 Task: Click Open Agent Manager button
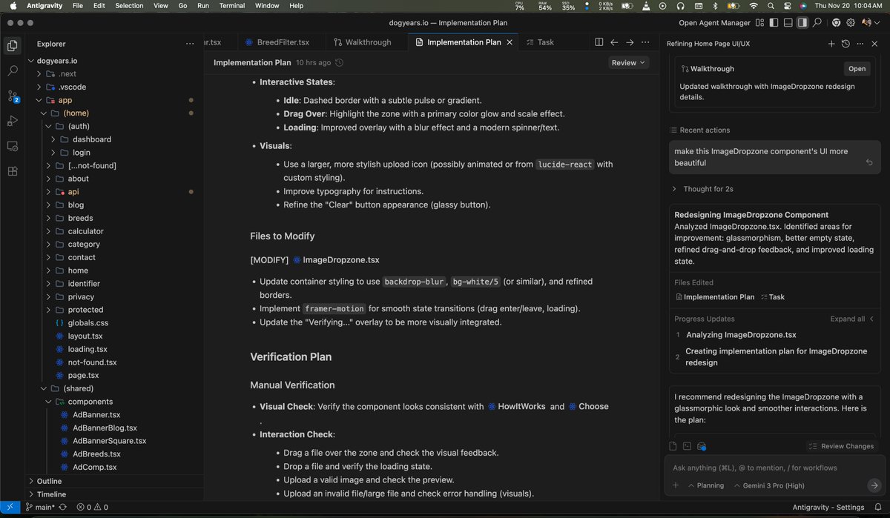pyautogui.click(x=713, y=23)
